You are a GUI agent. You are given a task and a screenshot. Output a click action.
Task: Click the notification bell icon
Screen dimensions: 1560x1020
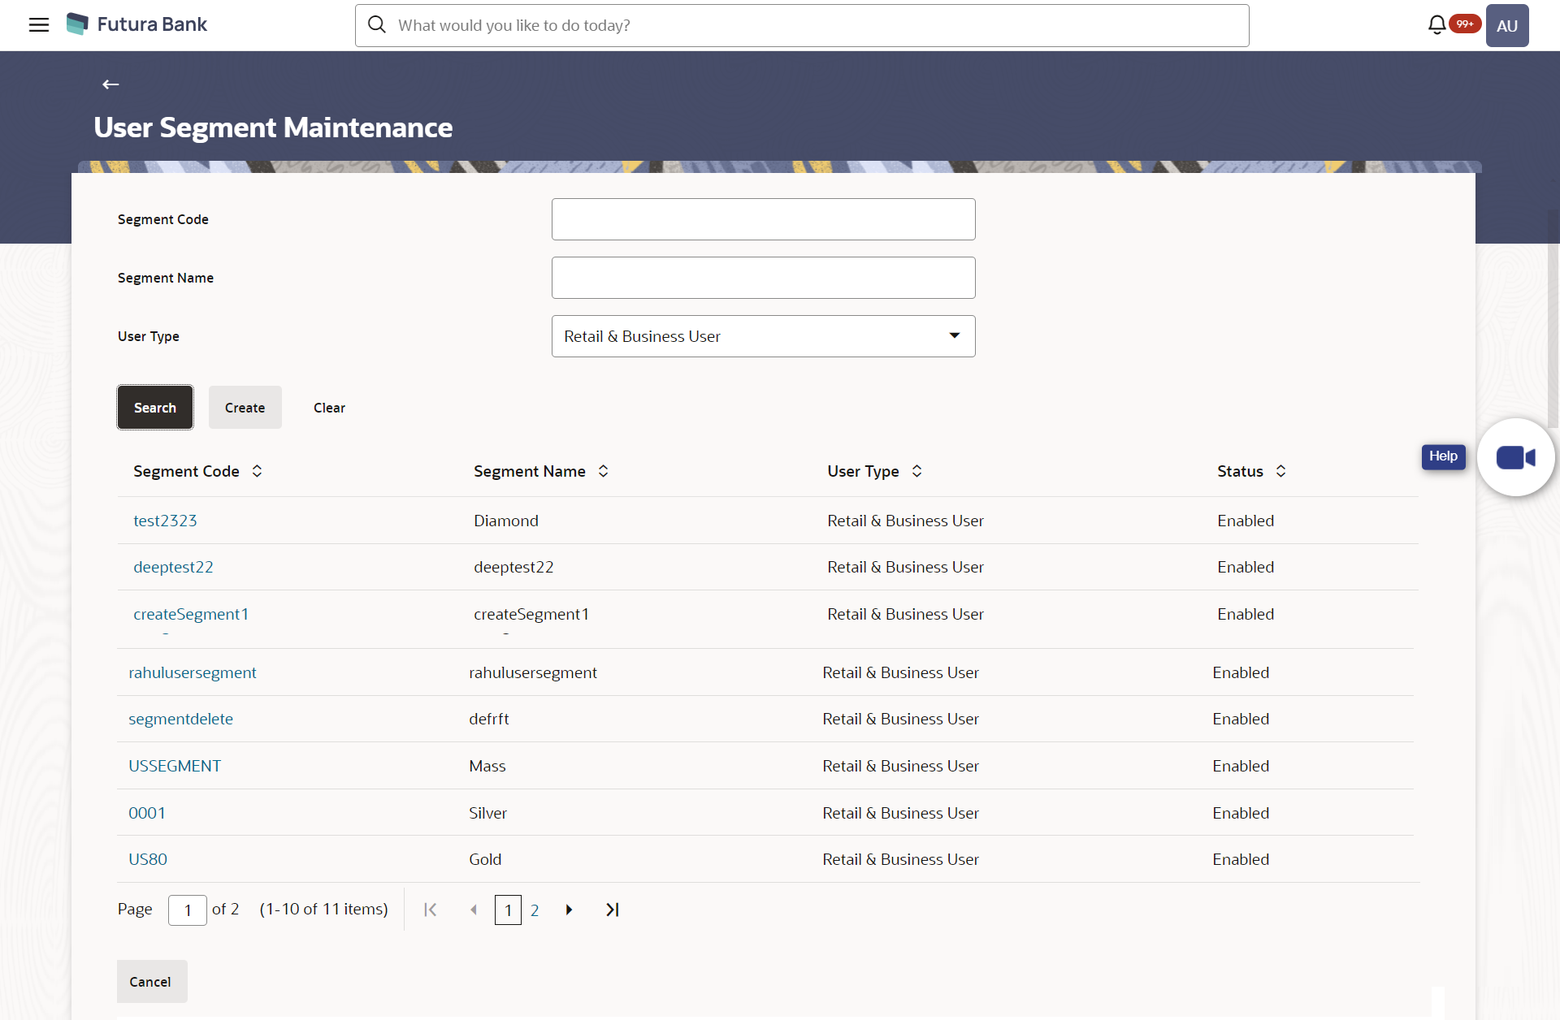[1438, 25]
